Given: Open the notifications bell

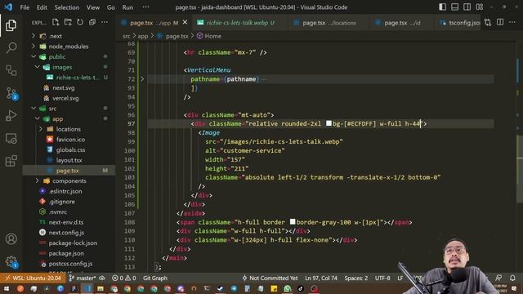Looking at the screenshot, I should pos(512,278).
